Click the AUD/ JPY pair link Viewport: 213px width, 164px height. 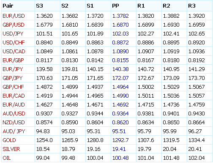tap(14, 131)
